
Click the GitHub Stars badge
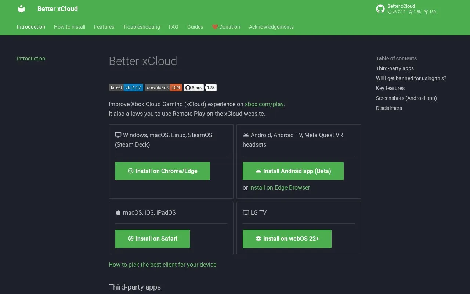[194, 87]
